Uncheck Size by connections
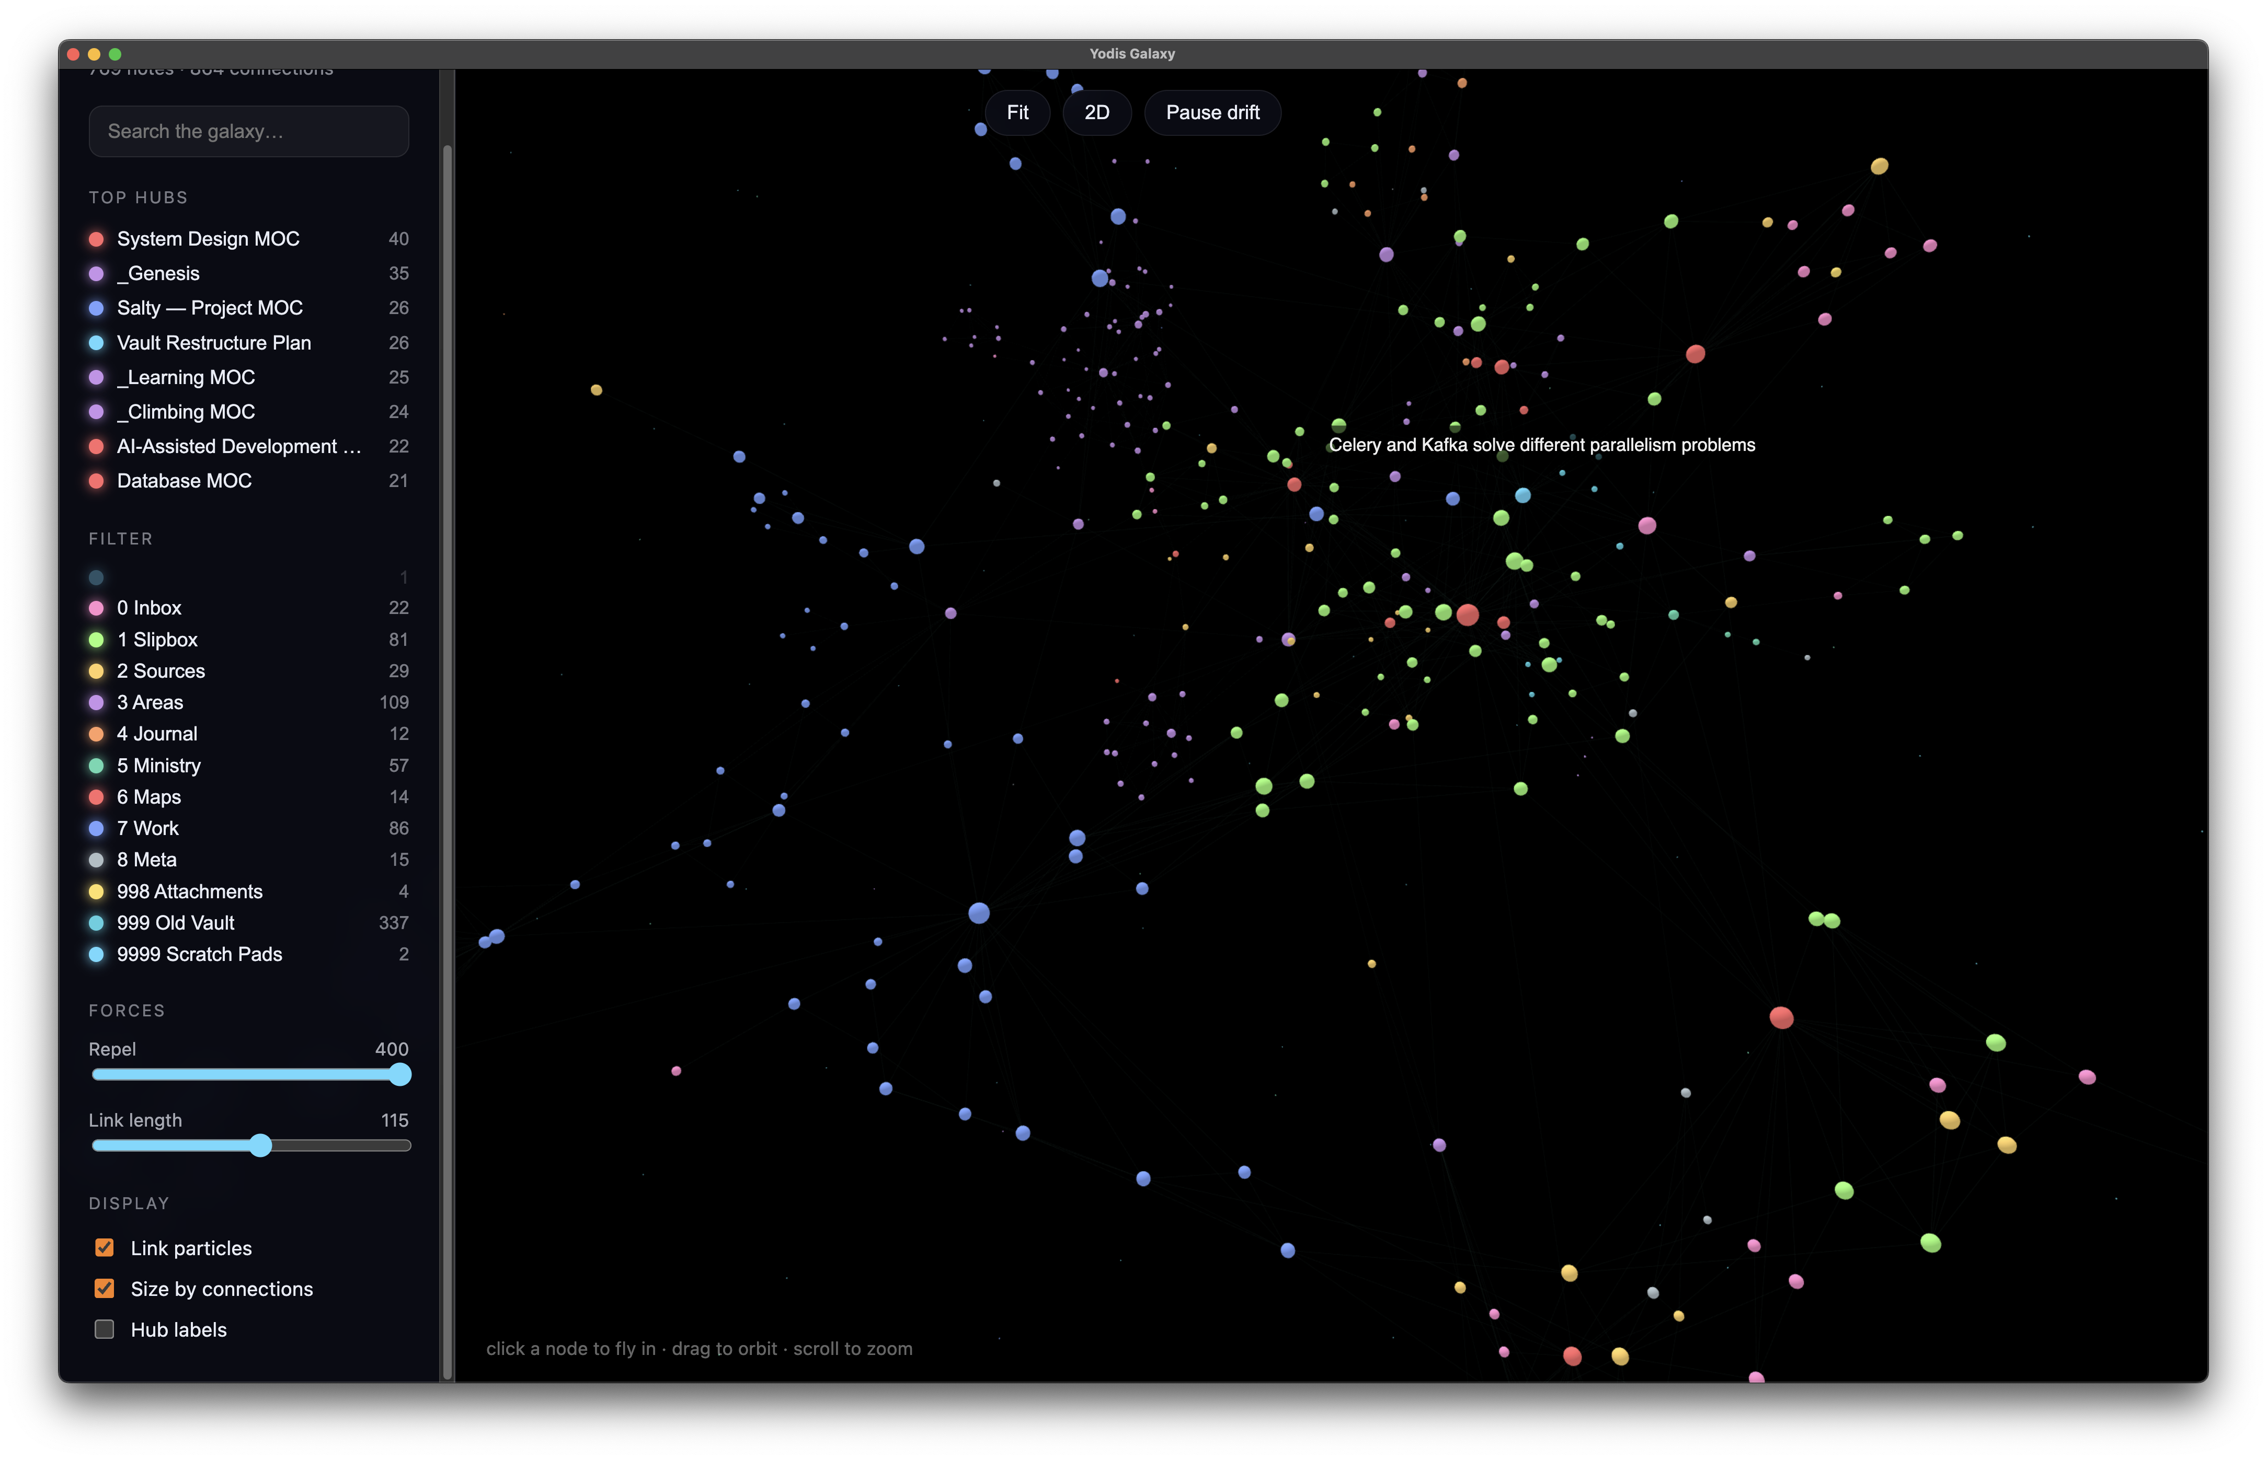2267x1460 pixels. click(x=105, y=1289)
